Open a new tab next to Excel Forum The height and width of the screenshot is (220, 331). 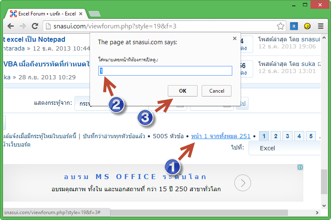coord(95,14)
